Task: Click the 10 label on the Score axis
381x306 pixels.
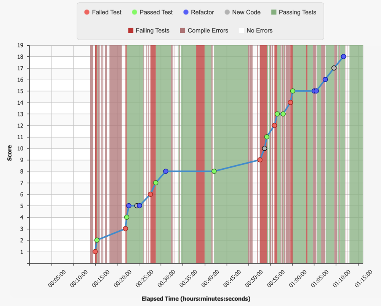Action: coord(20,148)
